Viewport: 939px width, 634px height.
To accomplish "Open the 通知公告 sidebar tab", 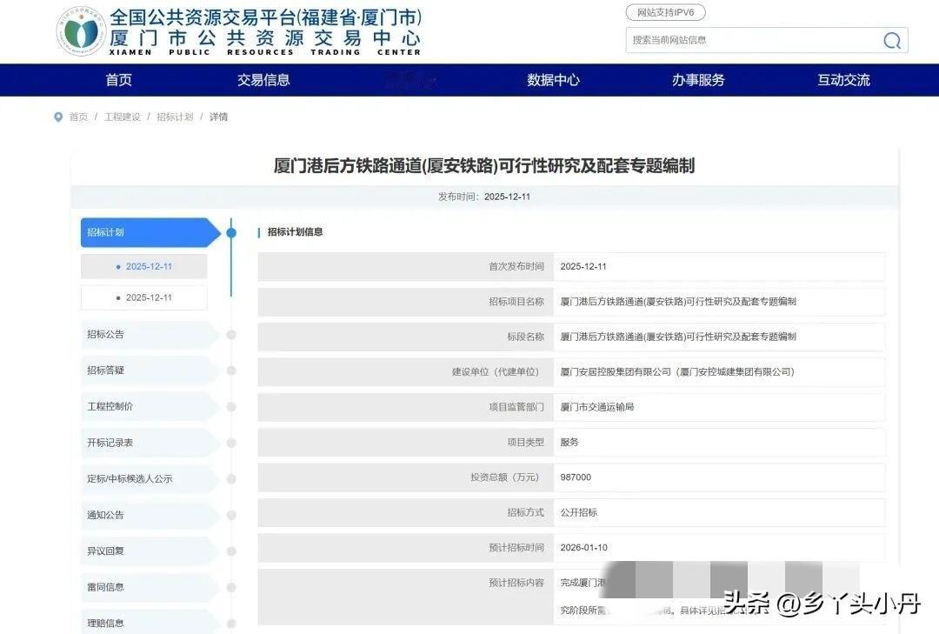I will point(150,515).
